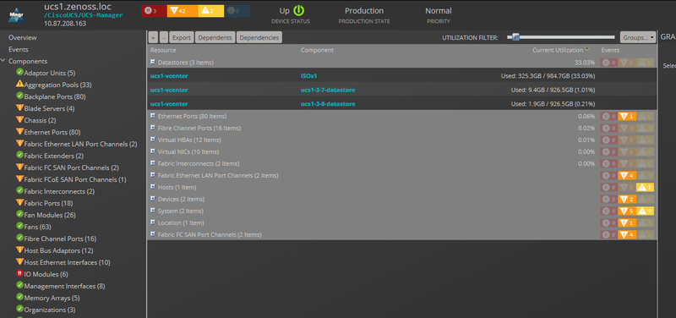The image size is (676, 318).
Task: Click the orange 5 badge in the System row
Action: click(627, 211)
